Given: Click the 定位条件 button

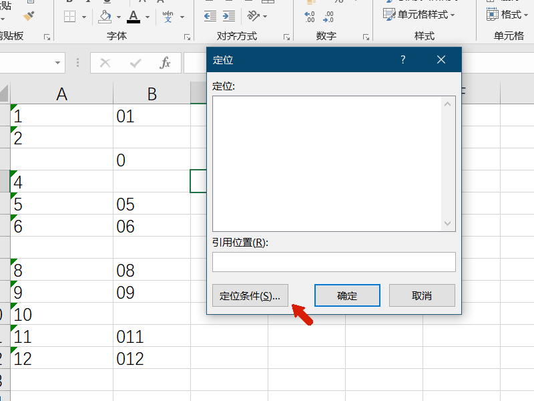Looking at the screenshot, I should click(250, 295).
